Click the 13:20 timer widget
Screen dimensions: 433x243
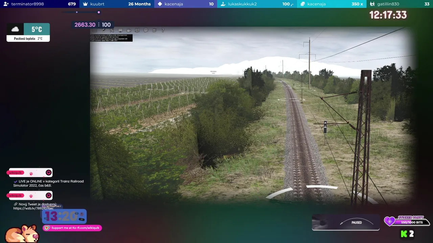pos(64,216)
